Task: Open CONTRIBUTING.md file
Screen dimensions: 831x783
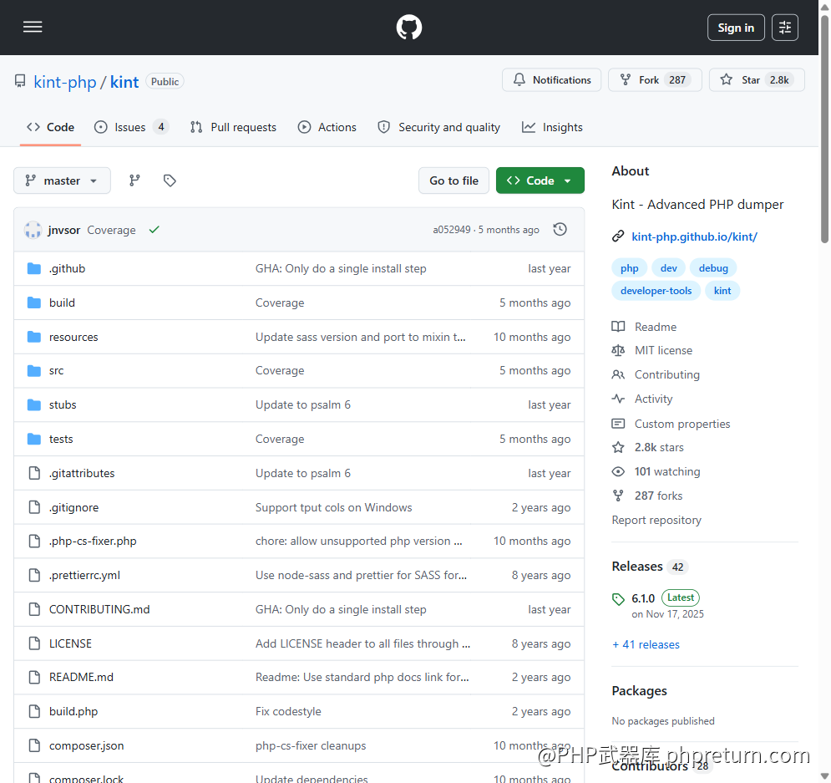Action: coord(99,610)
